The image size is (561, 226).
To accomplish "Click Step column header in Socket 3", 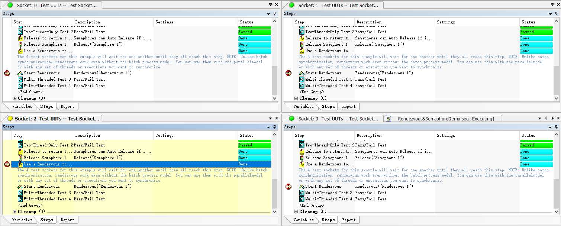I will (324, 136).
